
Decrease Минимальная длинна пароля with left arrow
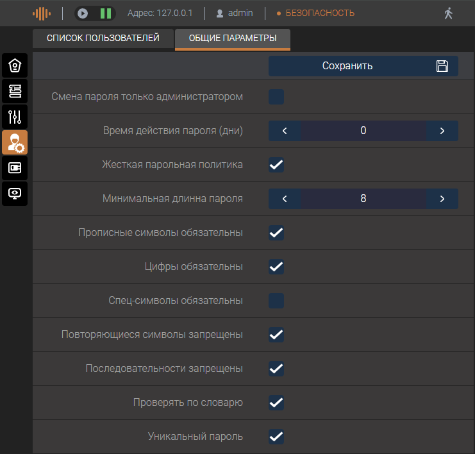point(285,199)
